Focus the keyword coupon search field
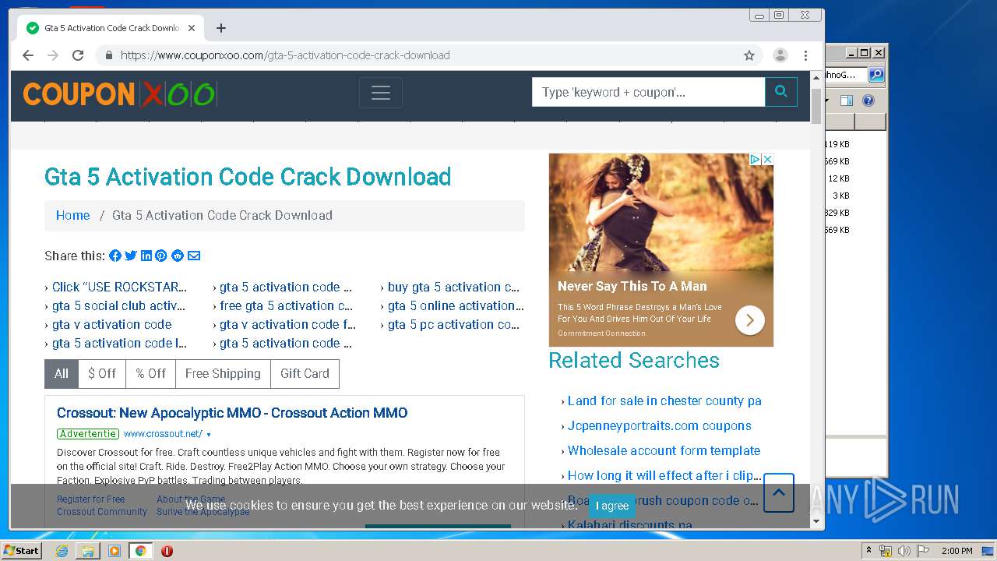The width and height of the screenshot is (997, 561). click(648, 92)
